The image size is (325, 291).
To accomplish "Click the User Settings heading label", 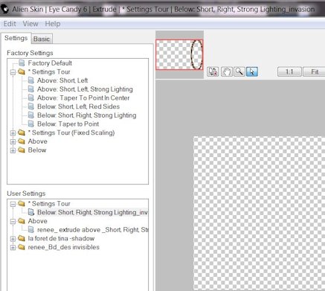I will pos(26,194).
